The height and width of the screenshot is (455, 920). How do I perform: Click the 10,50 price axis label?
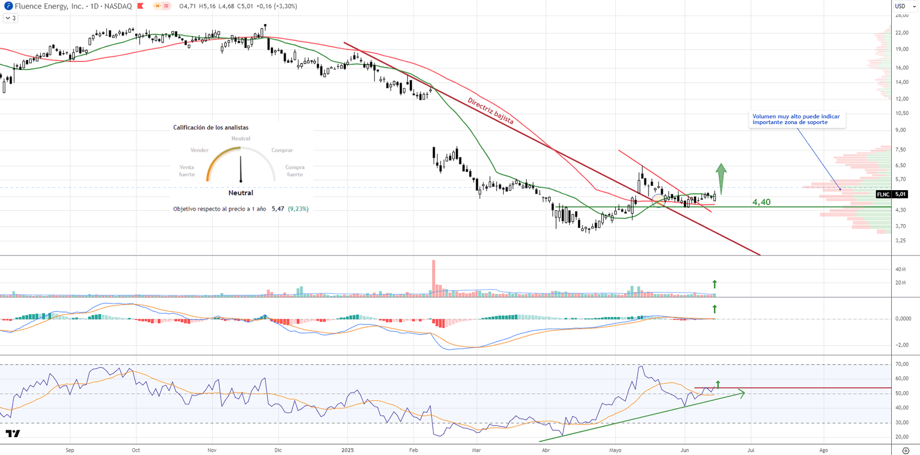click(902, 113)
